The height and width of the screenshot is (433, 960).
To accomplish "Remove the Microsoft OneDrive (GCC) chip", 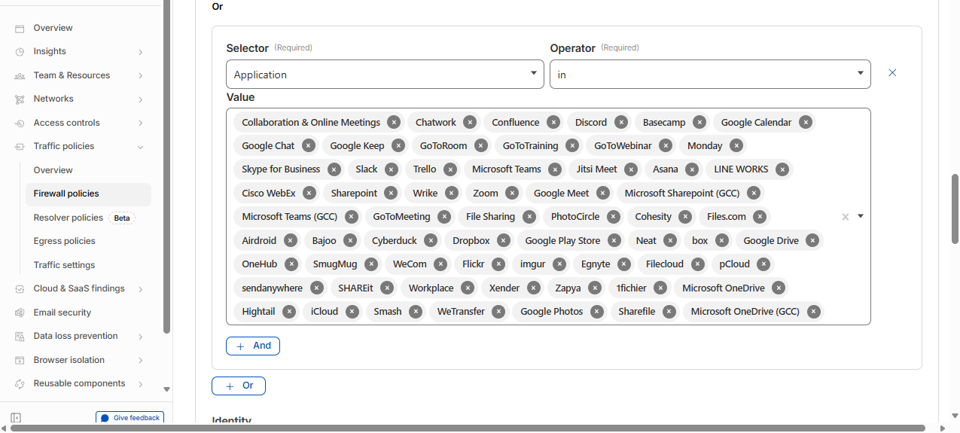I will tap(813, 311).
